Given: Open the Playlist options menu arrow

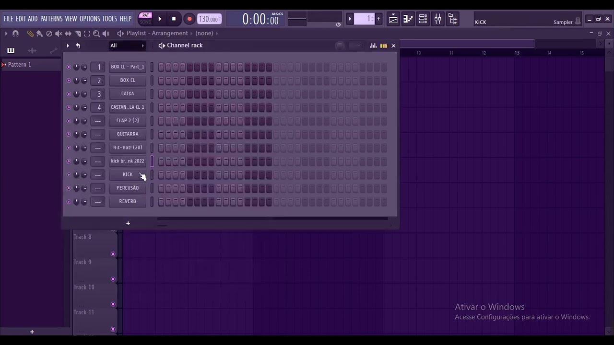Looking at the screenshot, I should 6,34.
